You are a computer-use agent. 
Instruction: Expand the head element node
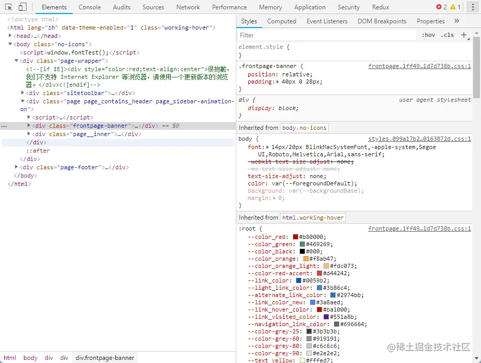pyautogui.click(x=10, y=36)
